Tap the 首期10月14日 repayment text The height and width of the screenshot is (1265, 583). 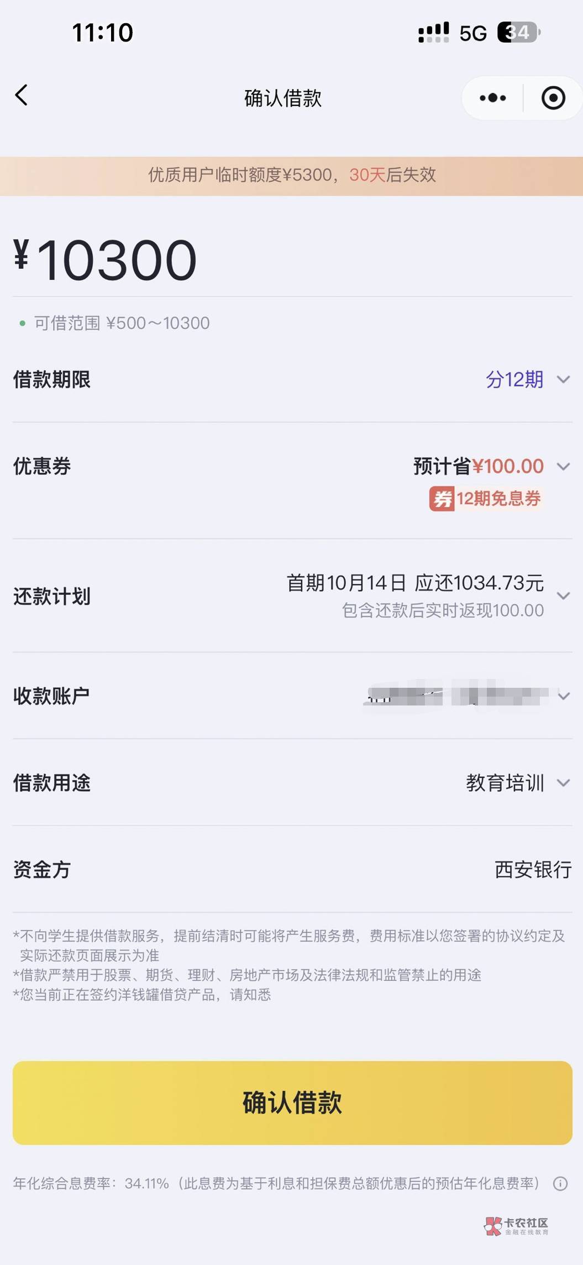pyautogui.click(x=414, y=583)
